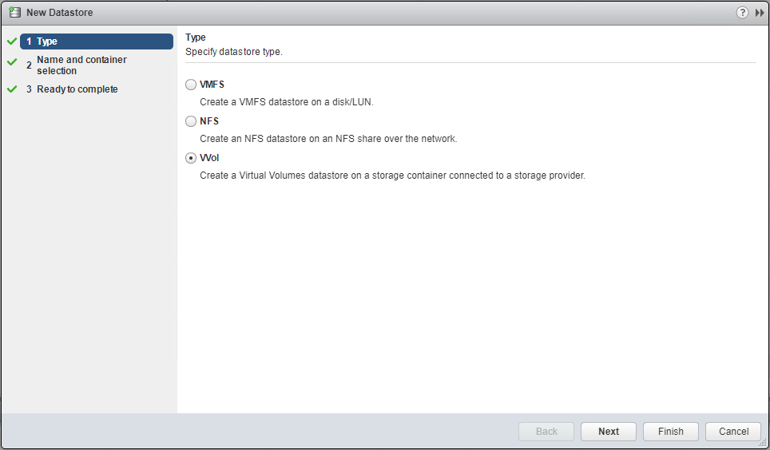The height and width of the screenshot is (450, 770).
Task: Click the New Datastore title icon
Action: pyautogui.click(x=14, y=13)
